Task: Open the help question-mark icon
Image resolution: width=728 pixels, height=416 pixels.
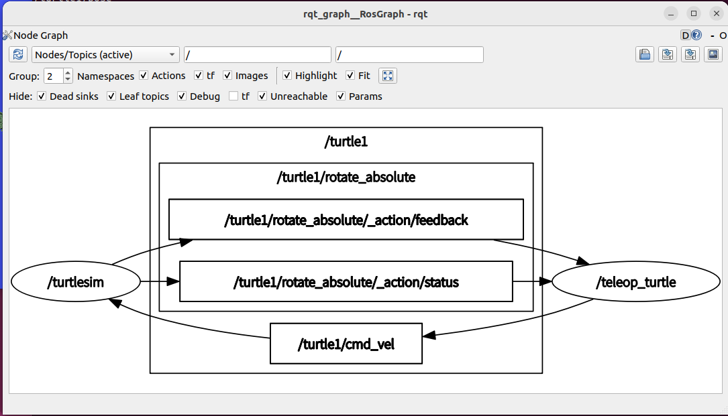Action: coord(696,36)
